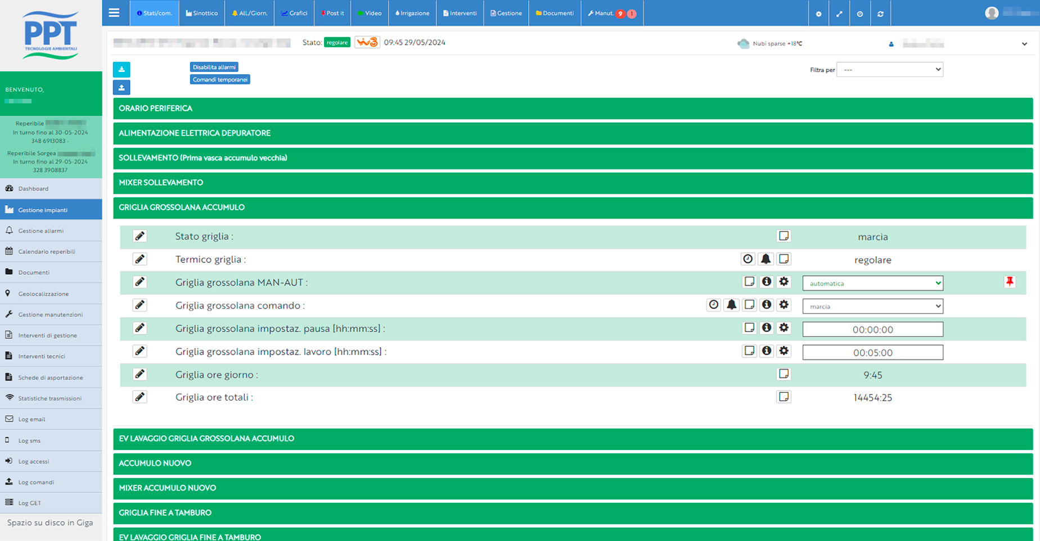This screenshot has width=1040, height=541.
Task: Go to the Irrigazione tab
Action: pos(412,13)
